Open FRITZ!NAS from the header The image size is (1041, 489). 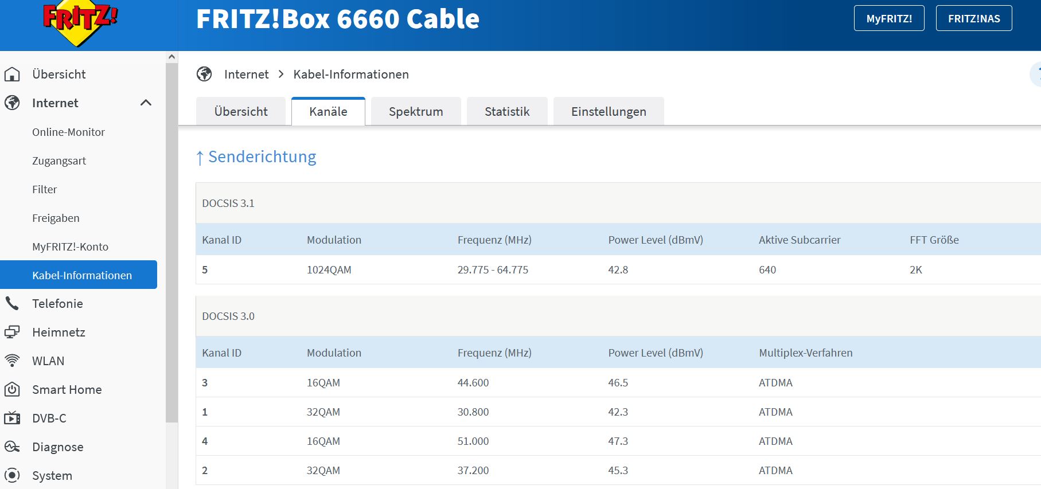973,18
